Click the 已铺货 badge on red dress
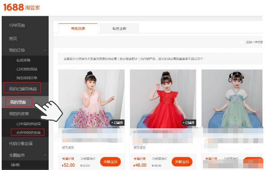The height and width of the screenshot is (170, 265). tap(189, 123)
